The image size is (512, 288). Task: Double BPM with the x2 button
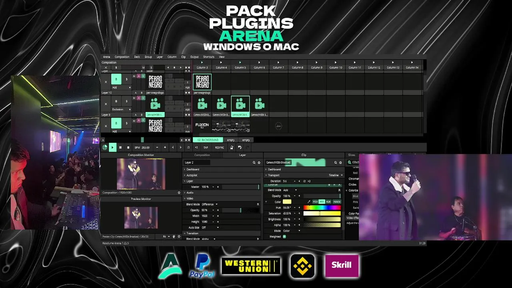(x=196, y=148)
